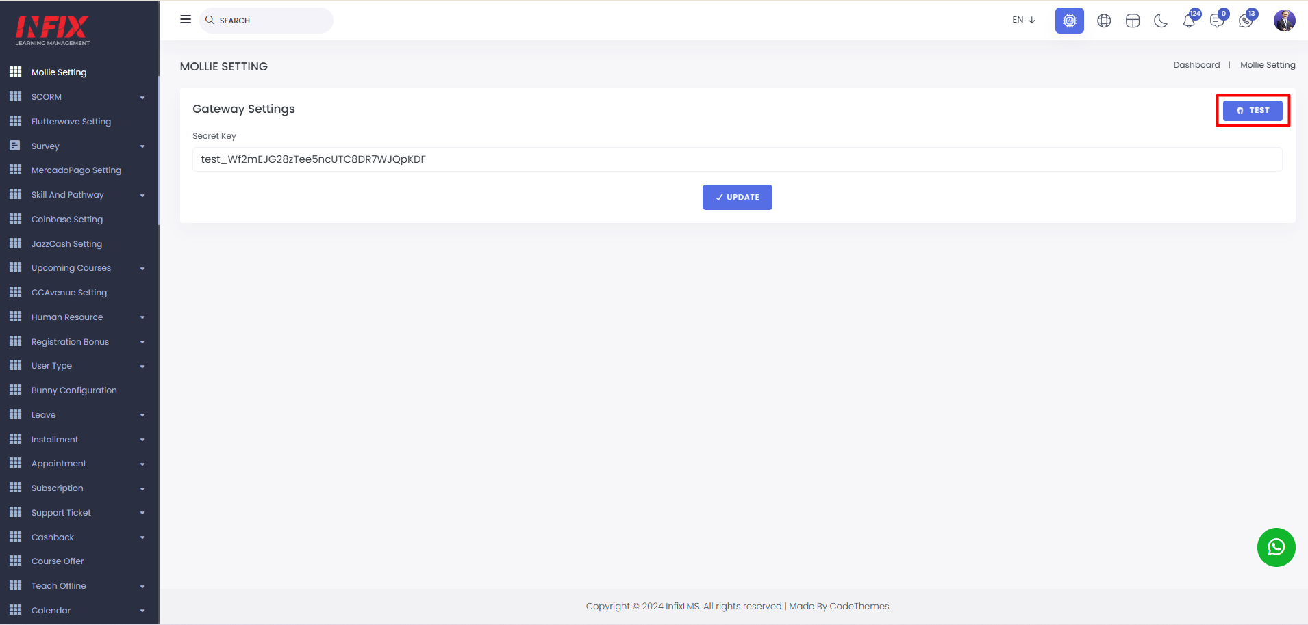Expand the Survey submenu arrow

[142, 146]
